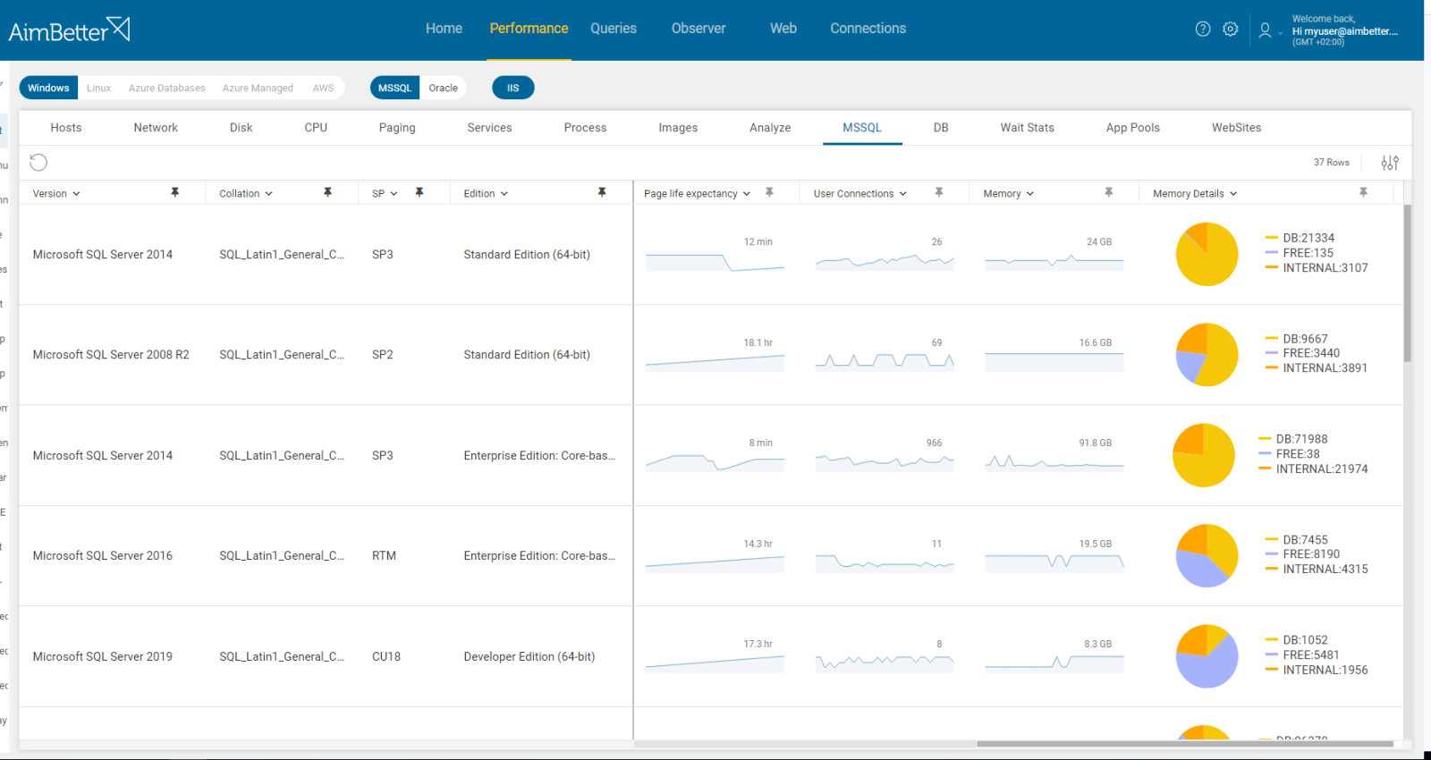Pin the User Connections column
This screenshot has height=760, width=1431.
(x=939, y=192)
